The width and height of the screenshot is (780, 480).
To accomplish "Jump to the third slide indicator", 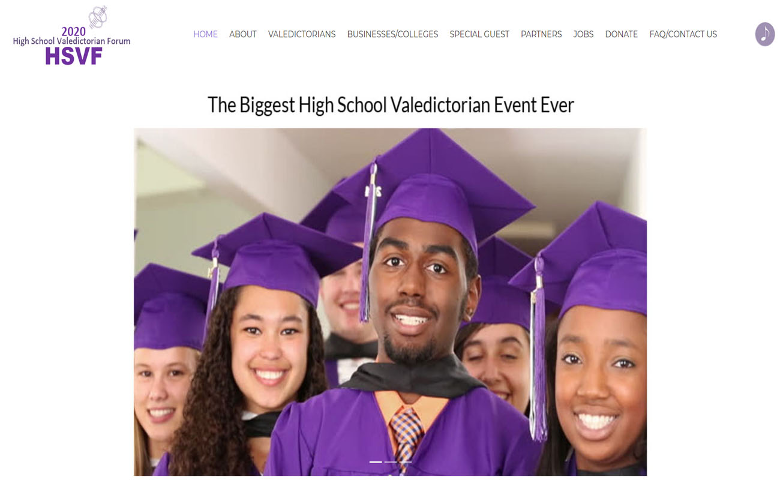I will coord(405,462).
